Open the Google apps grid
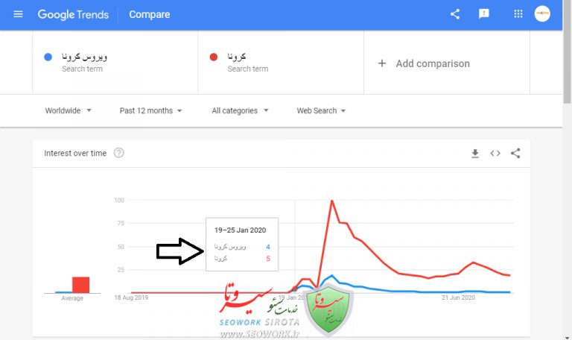Viewport: 572px width, 340px height. pyautogui.click(x=518, y=14)
